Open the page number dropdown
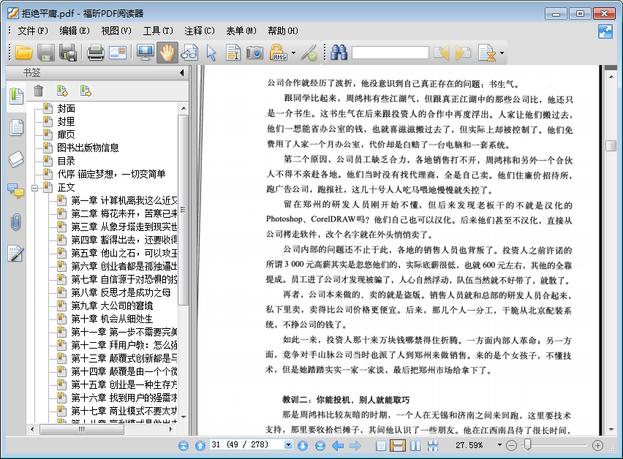Screen dimensions: 623x459 point(288,445)
